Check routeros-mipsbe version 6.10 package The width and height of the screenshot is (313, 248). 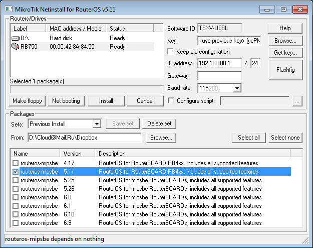point(16,214)
